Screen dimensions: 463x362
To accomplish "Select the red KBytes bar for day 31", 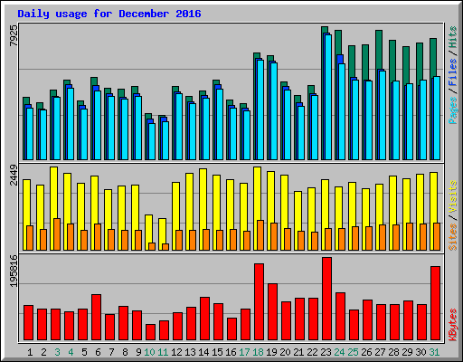I will (435, 303).
